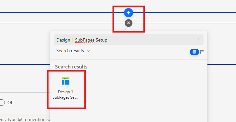Click the Design 1 SubPages Set... label
This screenshot has height=122, width=236.
tap(66, 94)
